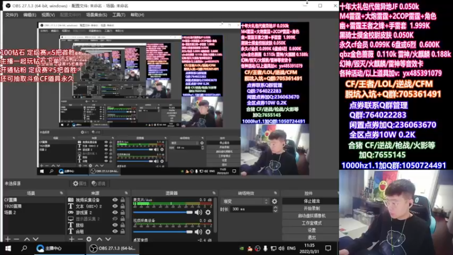Screen dimensions: 453x255
Task: Select the 场景 2 scene
Action: [x=34, y=212]
